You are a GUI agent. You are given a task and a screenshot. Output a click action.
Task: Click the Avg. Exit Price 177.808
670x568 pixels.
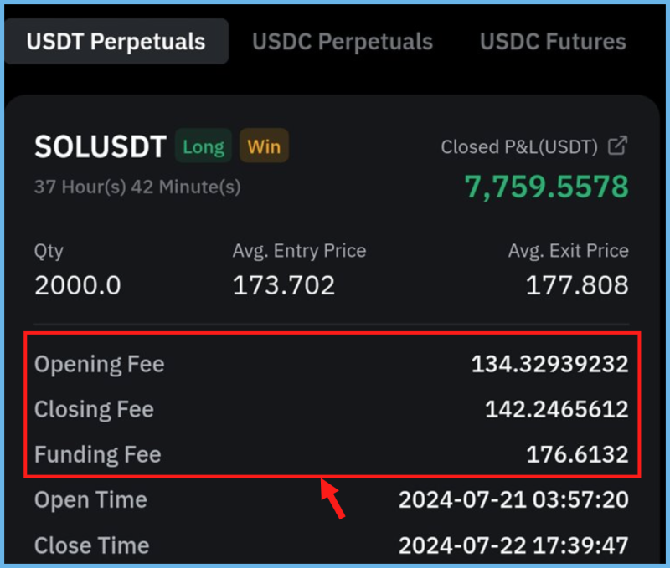click(x=577, y=284)
